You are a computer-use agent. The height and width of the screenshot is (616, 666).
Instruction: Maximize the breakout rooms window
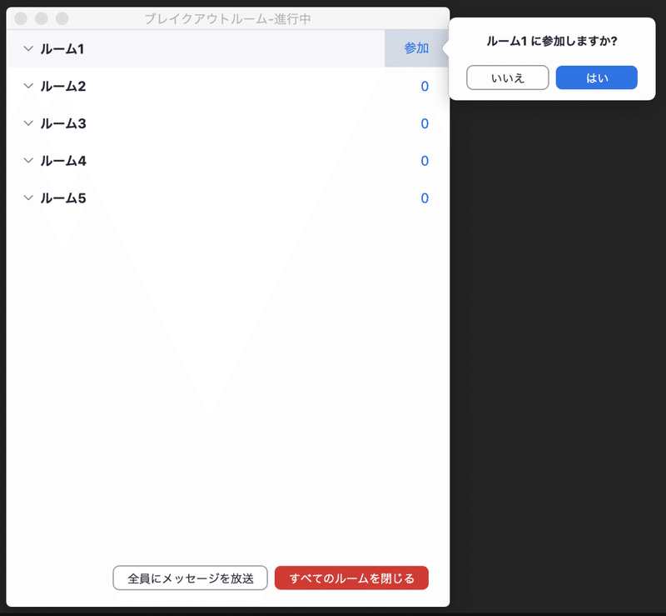click(62, 18)
